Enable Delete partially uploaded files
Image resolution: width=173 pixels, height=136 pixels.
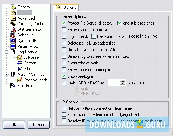pos(64,43)
